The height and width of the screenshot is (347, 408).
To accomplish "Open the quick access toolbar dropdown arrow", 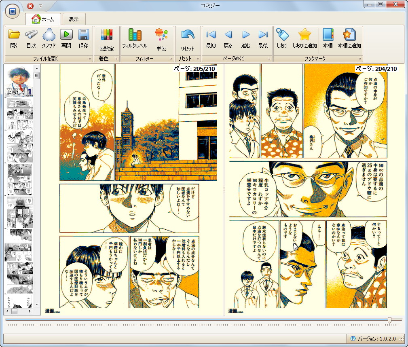I will point(40,6).
